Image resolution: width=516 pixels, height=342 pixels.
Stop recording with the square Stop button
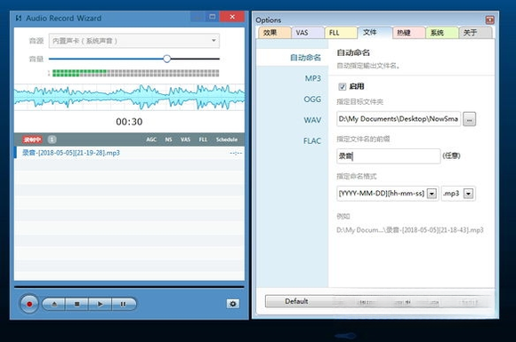coord(77,304)
